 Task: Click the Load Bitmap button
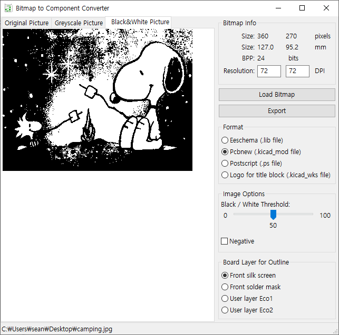(277, 95)
